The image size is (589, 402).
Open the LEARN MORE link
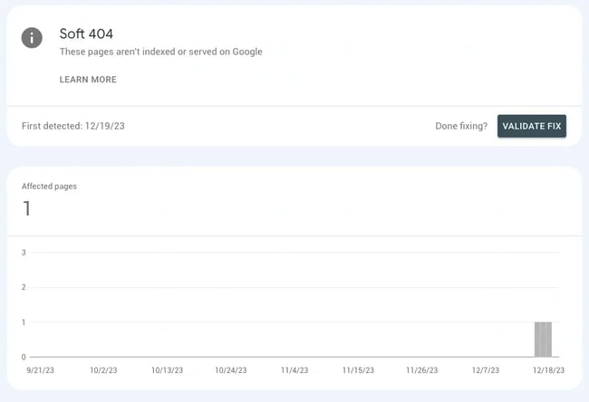pos(88,80)
